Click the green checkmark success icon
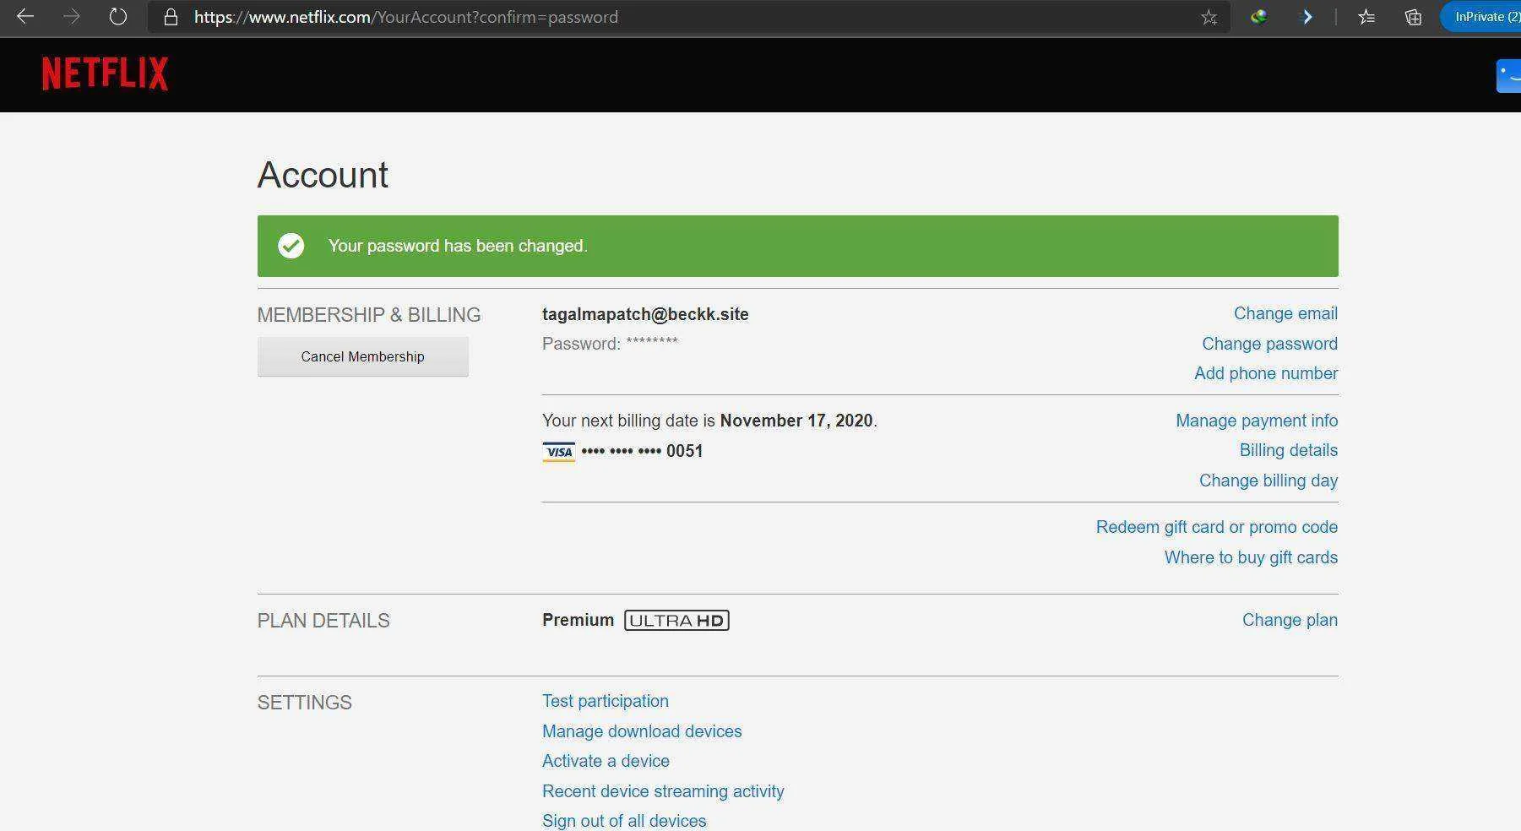The height and width of the screenshot is (831, 1521). [x=291, y=246]
